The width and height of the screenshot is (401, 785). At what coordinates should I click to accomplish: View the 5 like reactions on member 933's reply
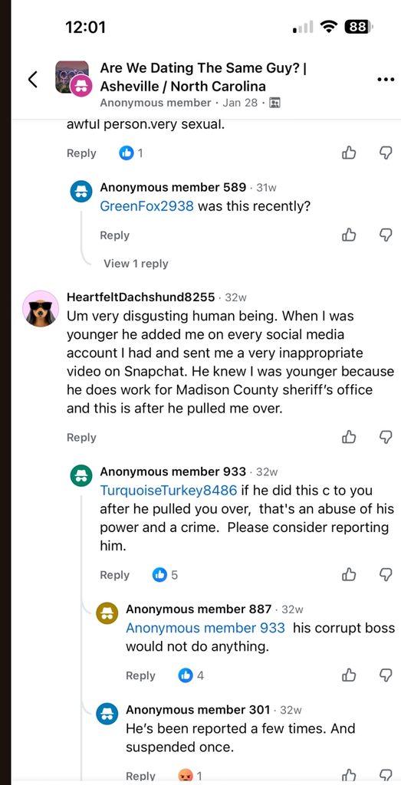point(165,575)
